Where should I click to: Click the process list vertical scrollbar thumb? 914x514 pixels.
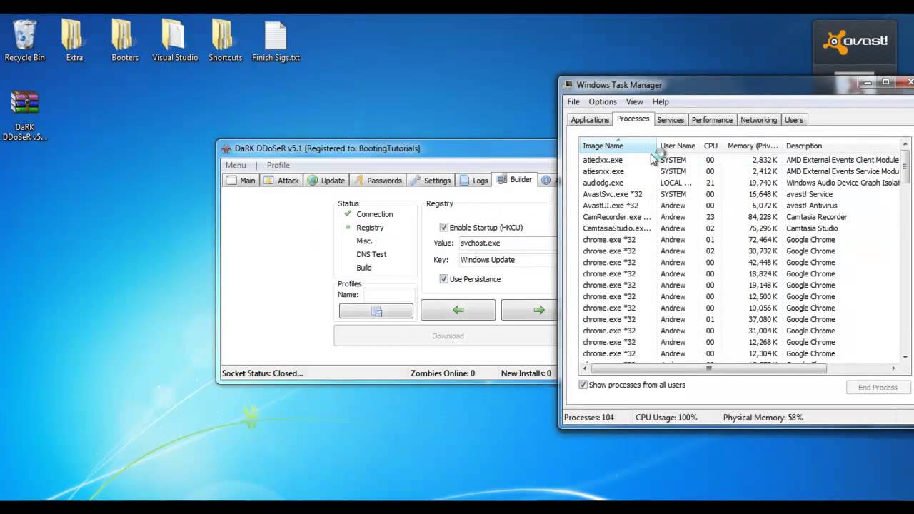[x=905, y=166]
